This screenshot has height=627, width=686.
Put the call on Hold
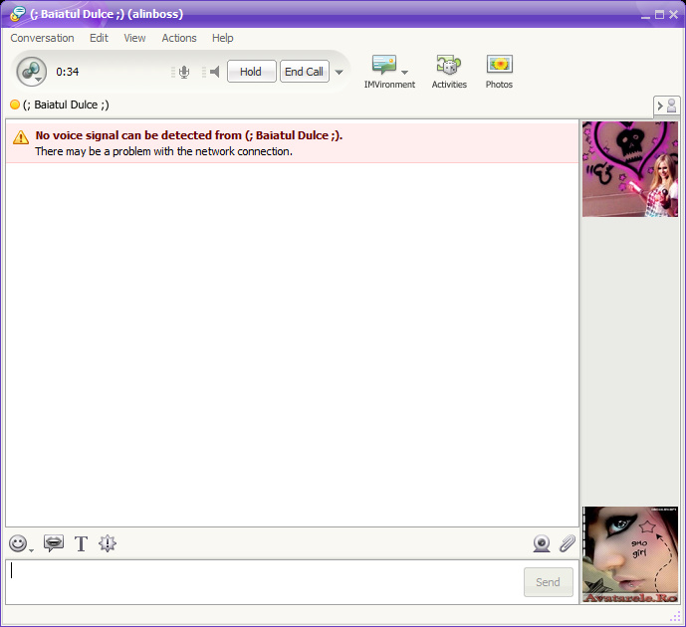(252, 72)
